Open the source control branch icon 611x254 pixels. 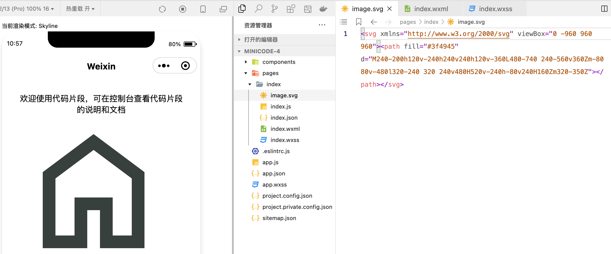[x=275, y=9]
